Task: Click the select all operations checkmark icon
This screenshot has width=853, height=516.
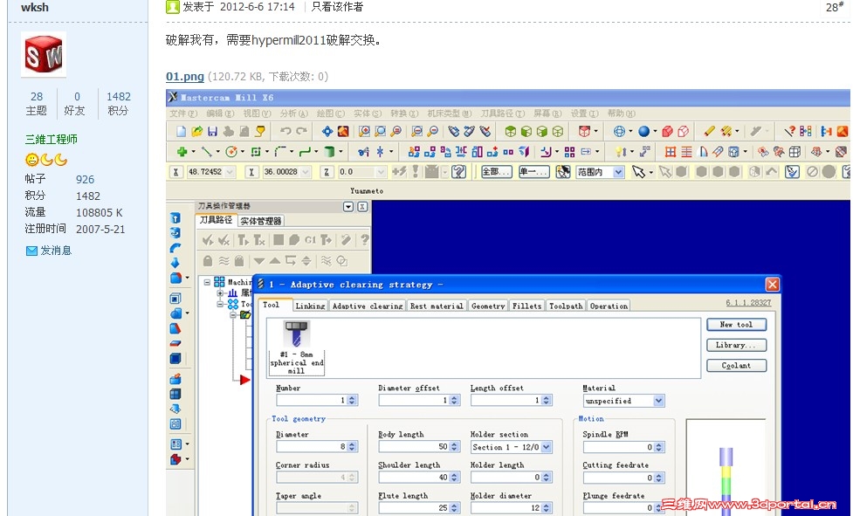Action: tap(207, 240)
